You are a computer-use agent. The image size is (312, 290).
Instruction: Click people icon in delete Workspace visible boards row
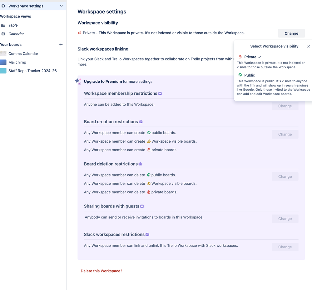tap(149, 183)
